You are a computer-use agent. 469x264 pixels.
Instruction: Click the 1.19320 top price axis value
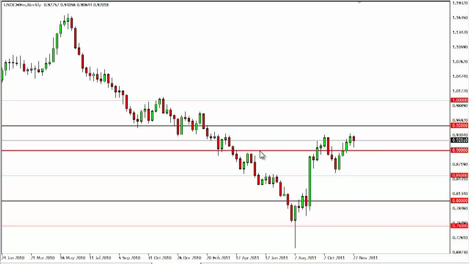coord(459,3)
